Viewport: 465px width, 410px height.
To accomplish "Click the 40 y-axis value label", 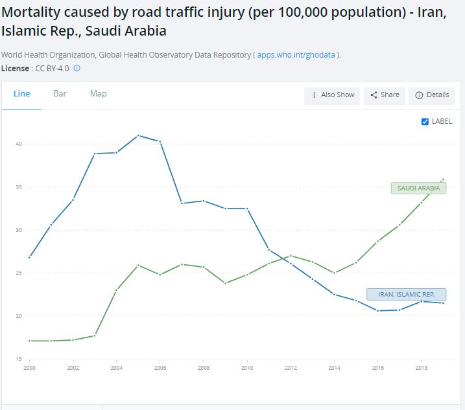I will pyautogui.click(x=19, y=144).
